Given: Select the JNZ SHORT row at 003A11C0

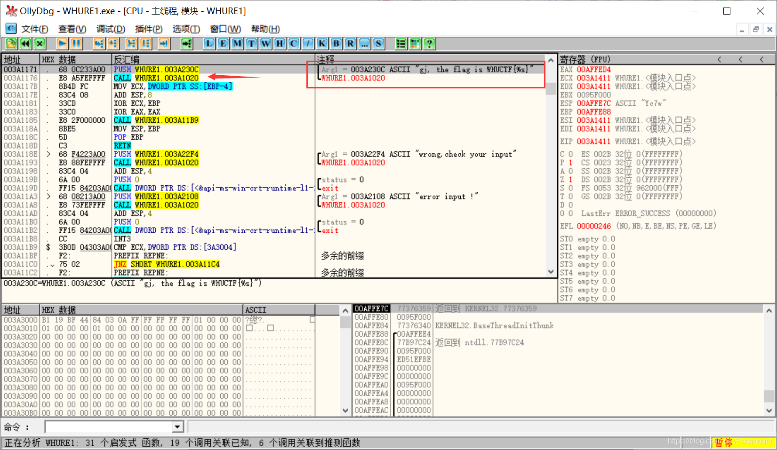Looking at the screenshot, I should (274, 264).
